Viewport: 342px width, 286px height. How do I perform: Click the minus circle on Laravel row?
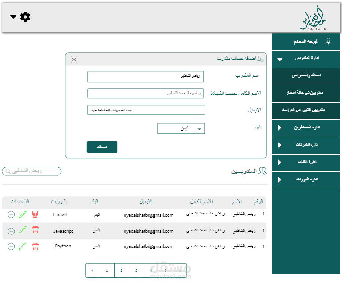[12, 214]
